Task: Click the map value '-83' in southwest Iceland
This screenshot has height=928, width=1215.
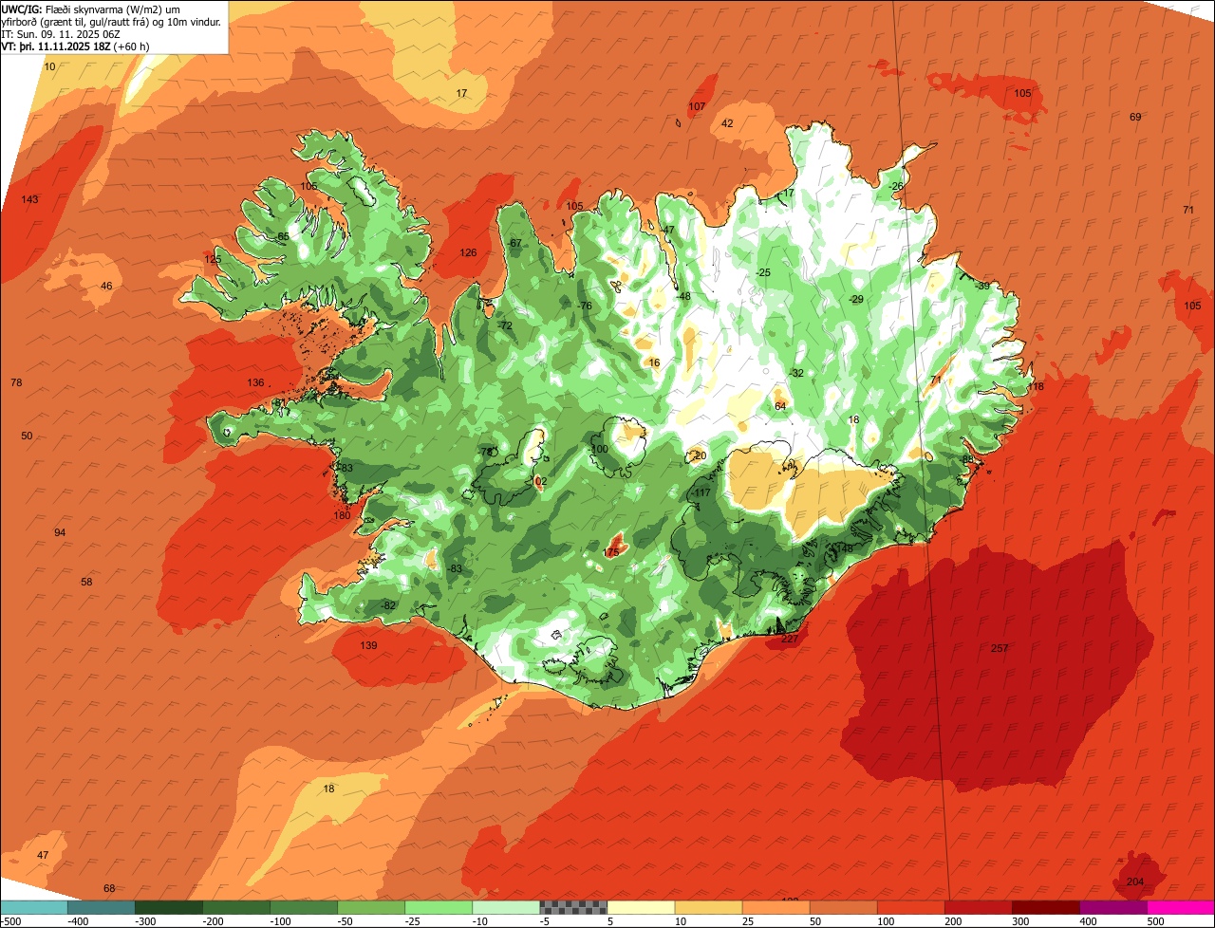Action: point(456,568)
